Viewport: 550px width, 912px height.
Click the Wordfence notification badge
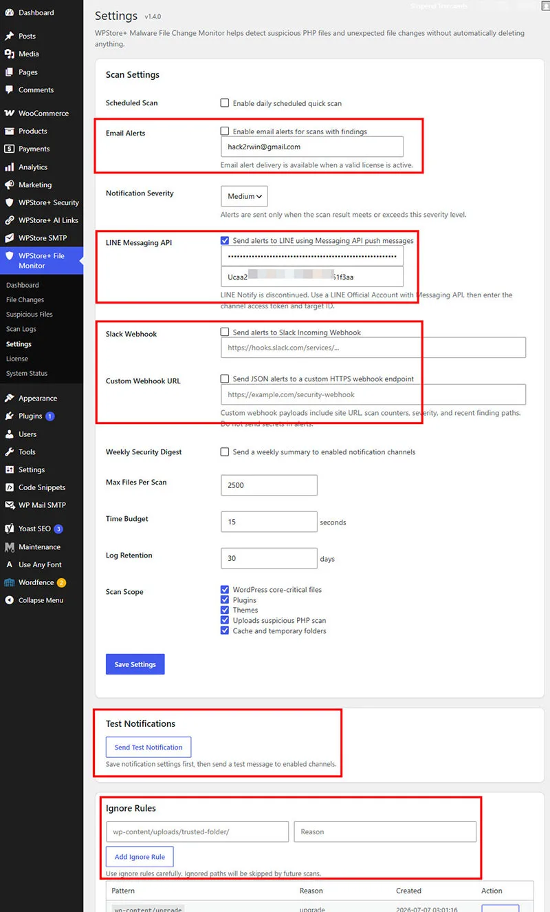[x=61, y=583]
